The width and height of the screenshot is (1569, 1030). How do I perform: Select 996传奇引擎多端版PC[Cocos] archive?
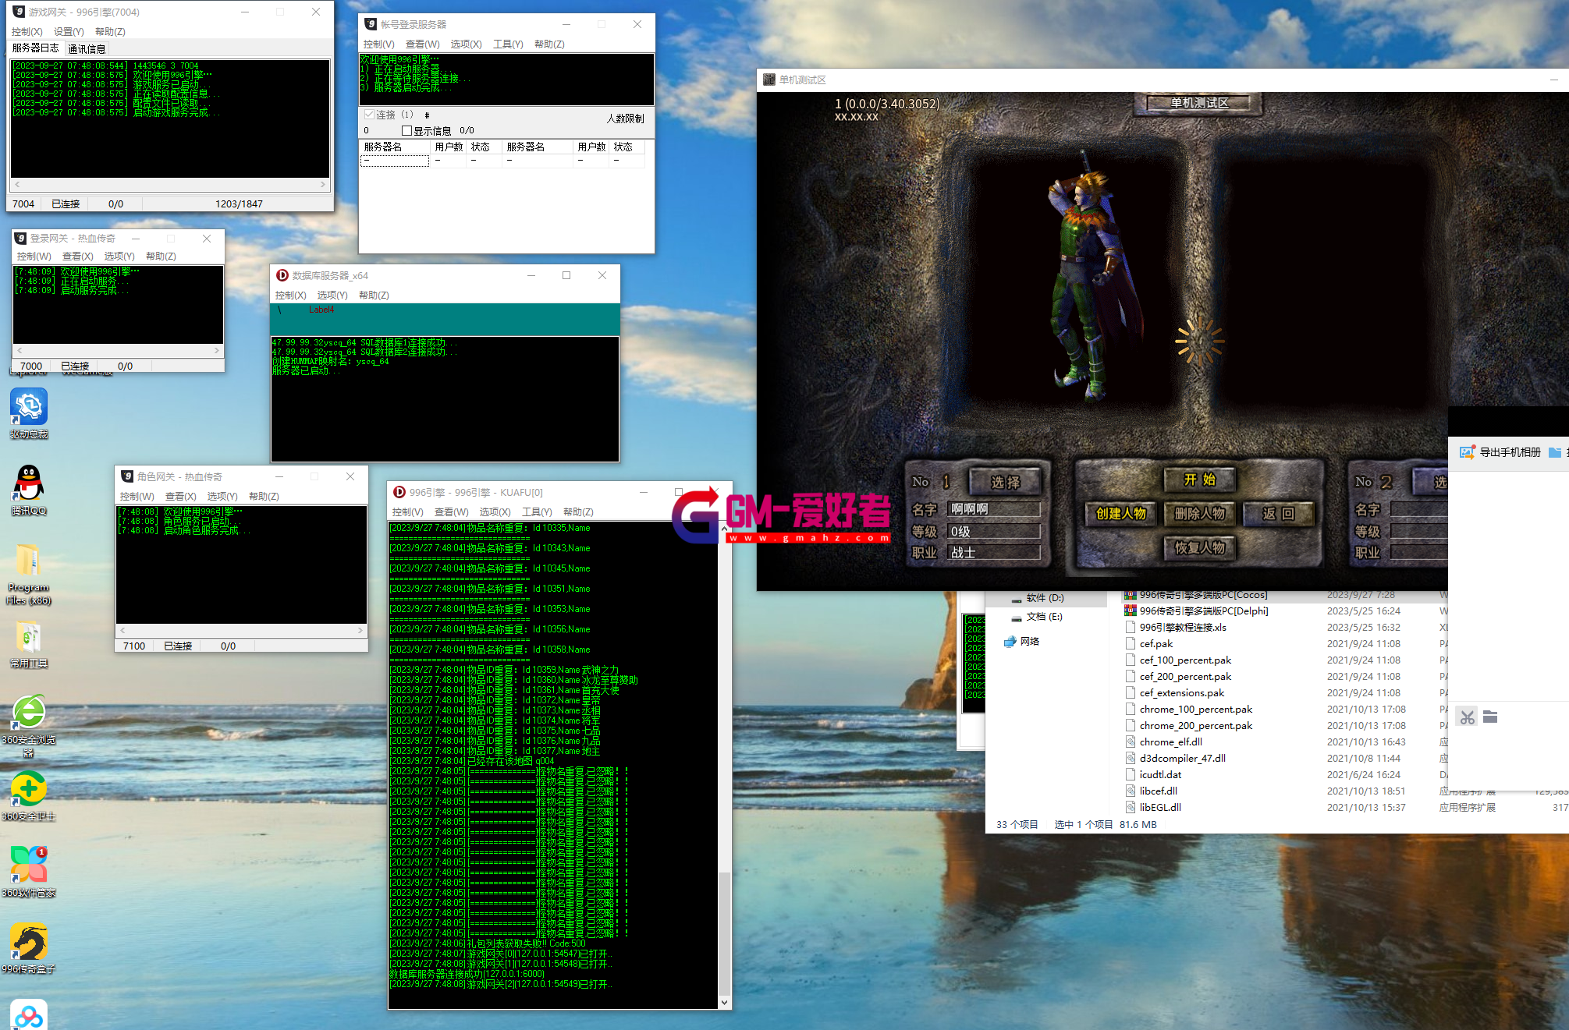pyautogui.click(x=1203, y=595)
